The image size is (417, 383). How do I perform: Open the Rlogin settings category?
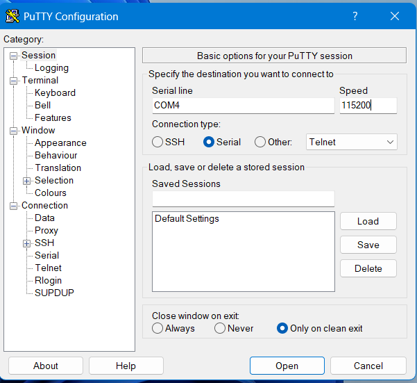[x=48, y=280]
